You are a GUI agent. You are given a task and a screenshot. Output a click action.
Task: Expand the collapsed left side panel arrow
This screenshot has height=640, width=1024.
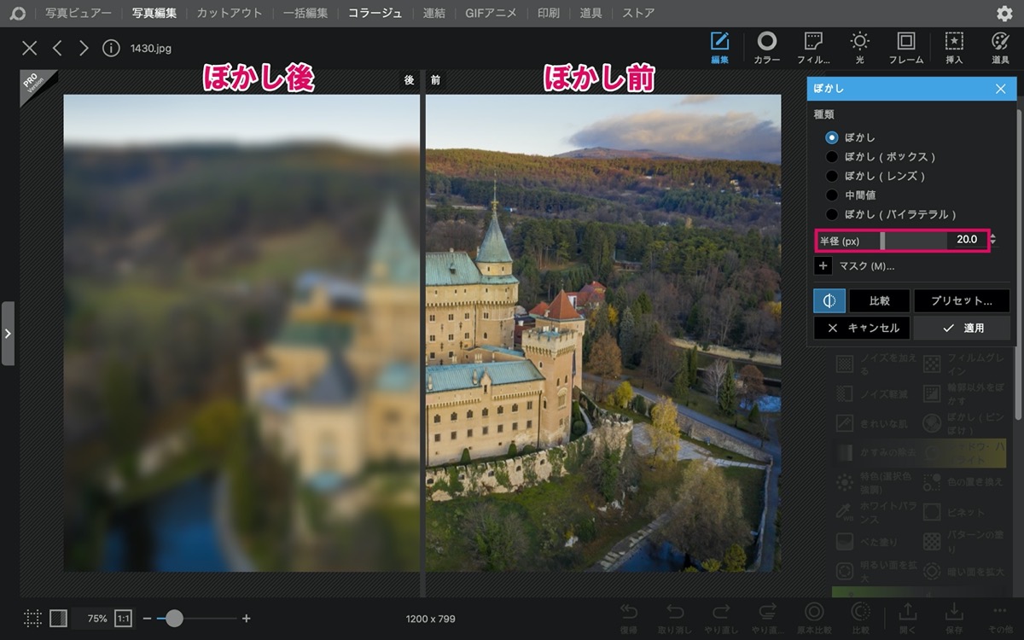pos(8,334)
